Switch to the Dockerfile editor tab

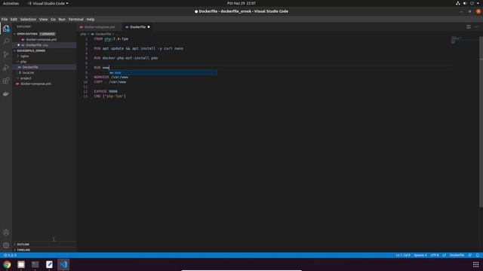click(x=137, y=27)
